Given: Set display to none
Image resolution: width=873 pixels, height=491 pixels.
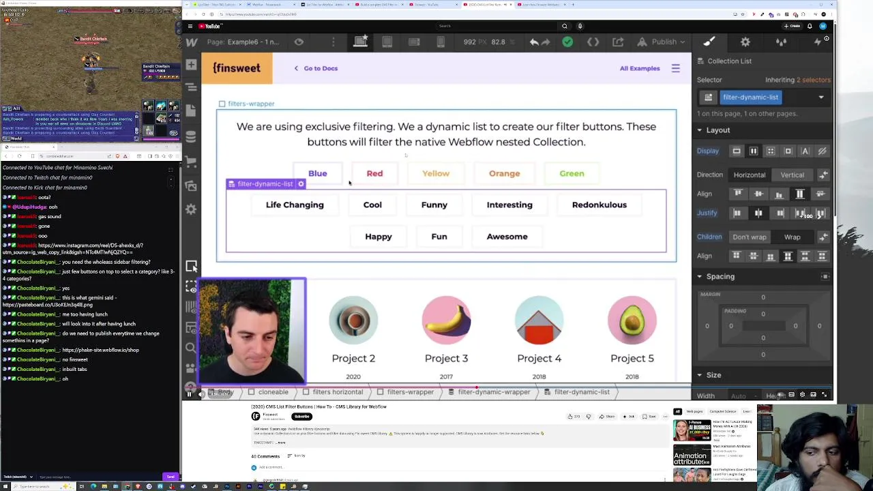Looking at the screenshot, I should [822, 151].
